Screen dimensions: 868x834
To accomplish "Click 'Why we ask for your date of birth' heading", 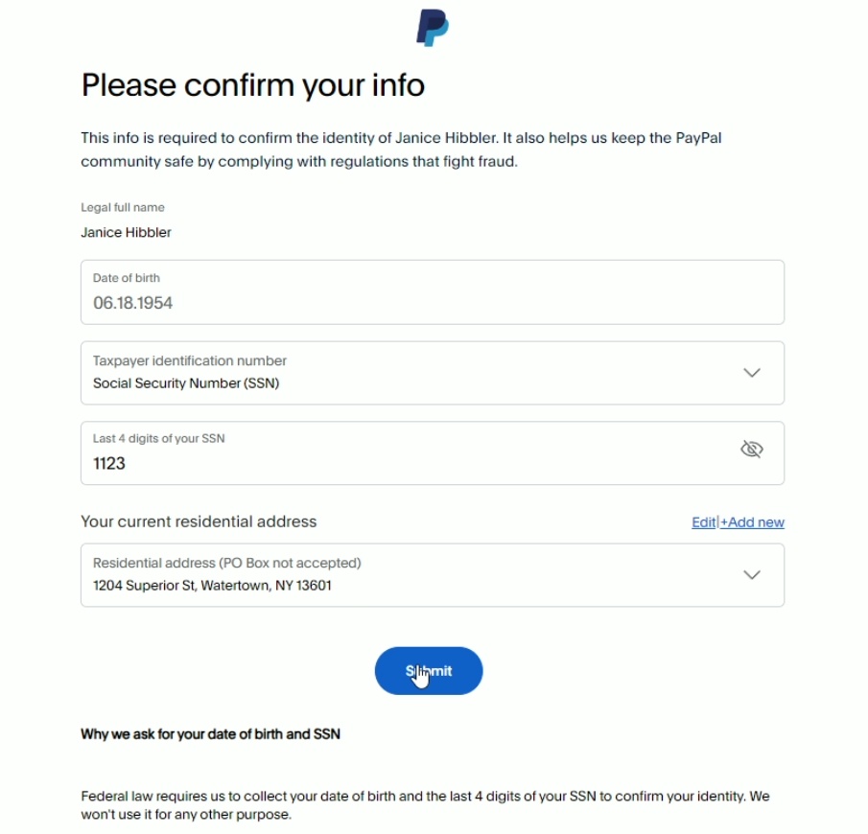I will (x=210, y=734).
